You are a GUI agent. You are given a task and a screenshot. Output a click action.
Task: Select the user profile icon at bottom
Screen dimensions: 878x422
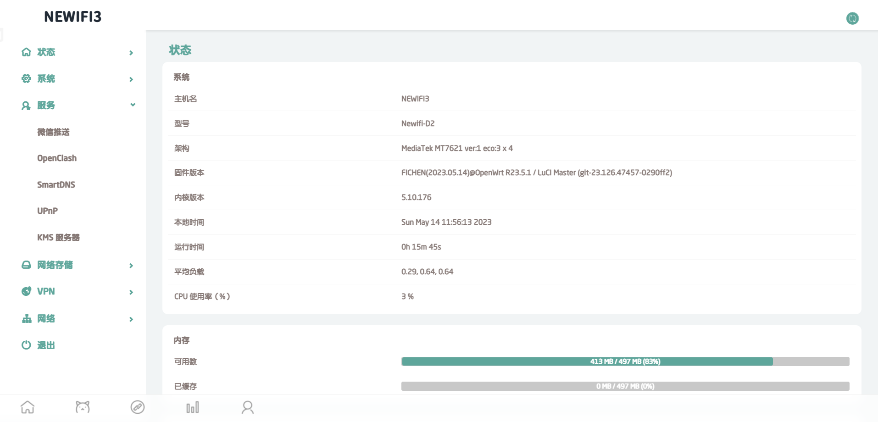248,407
